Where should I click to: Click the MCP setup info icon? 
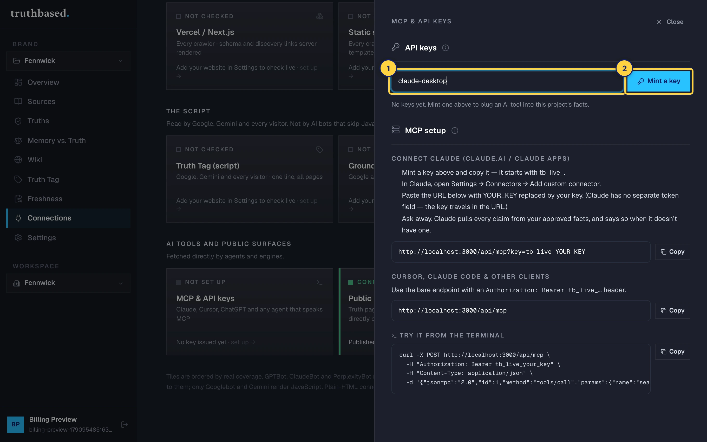point(455,131)
